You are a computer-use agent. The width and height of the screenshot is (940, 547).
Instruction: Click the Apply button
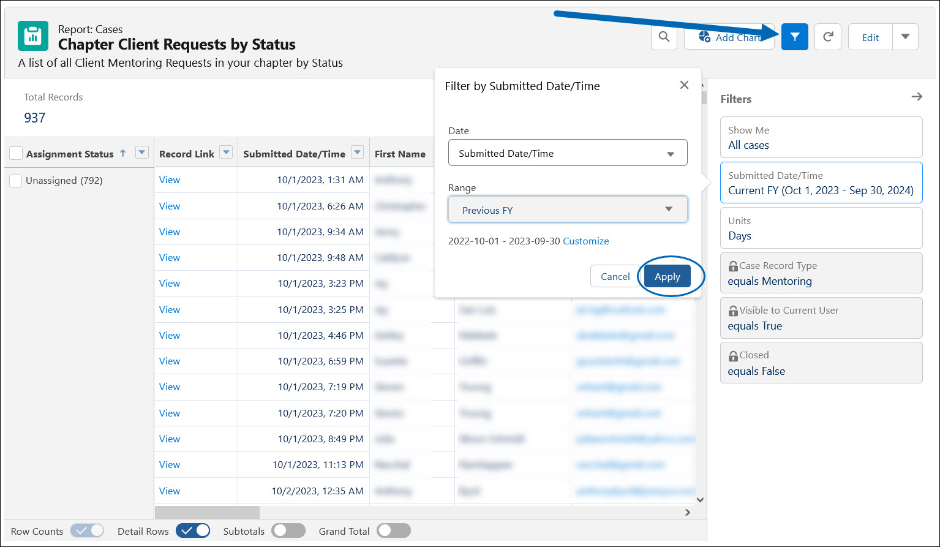click(667, 276)
